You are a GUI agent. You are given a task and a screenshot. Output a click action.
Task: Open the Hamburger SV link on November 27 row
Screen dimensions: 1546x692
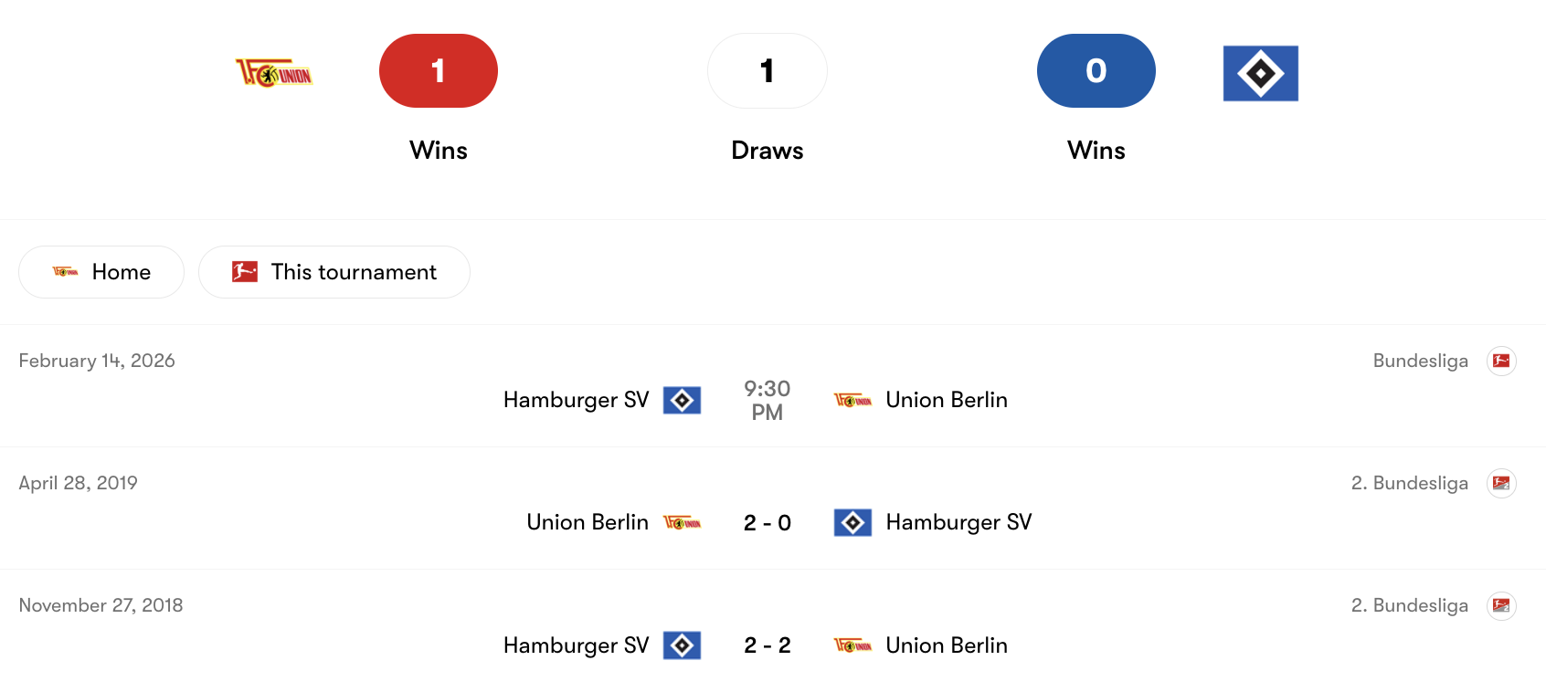[575, 645]
